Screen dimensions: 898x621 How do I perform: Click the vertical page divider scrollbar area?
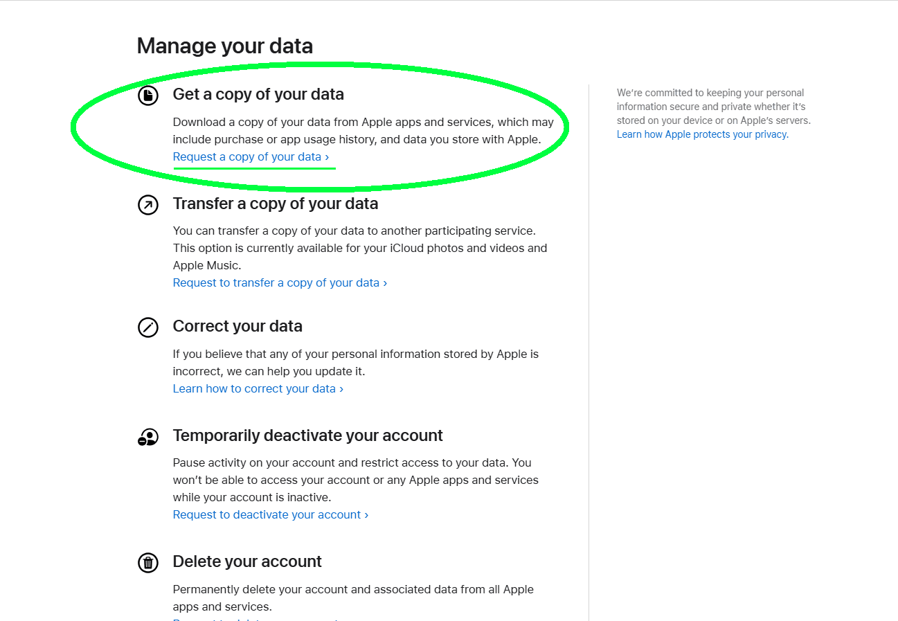click(x=589, y=312)
